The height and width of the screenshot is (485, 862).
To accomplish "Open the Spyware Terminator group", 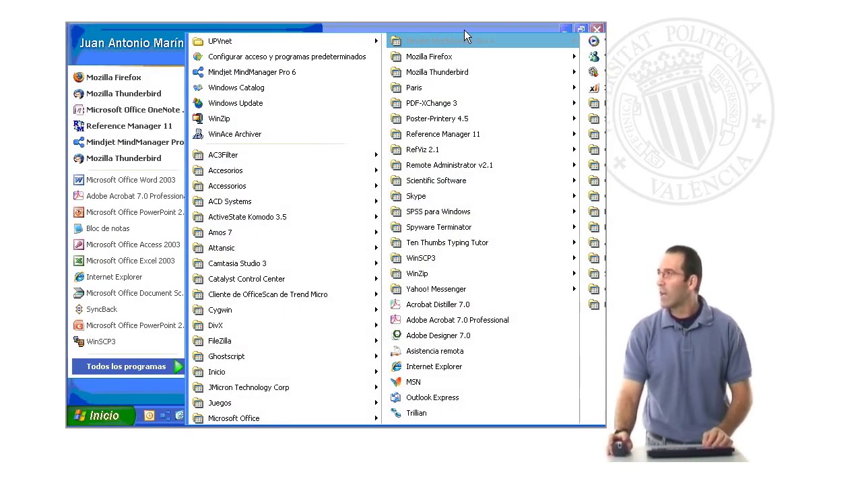I will tap(484, 227).
